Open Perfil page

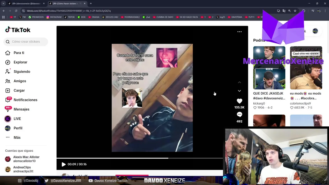click(14, 128)
